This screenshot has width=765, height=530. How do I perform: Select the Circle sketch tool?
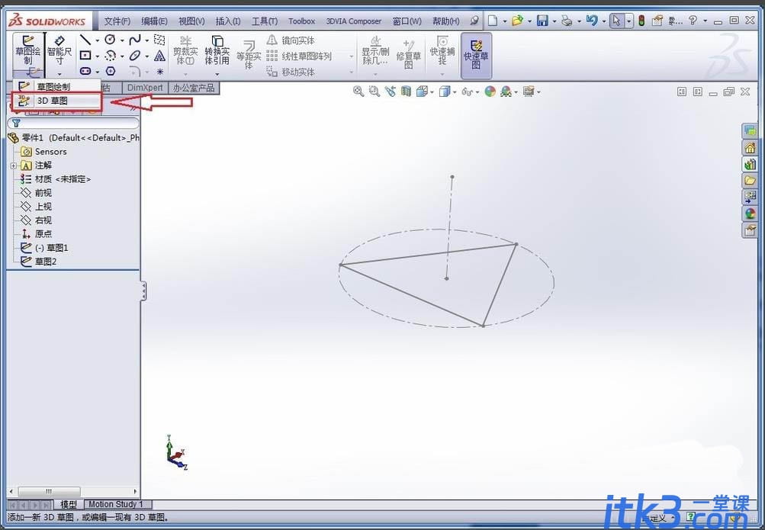(111, 40)
